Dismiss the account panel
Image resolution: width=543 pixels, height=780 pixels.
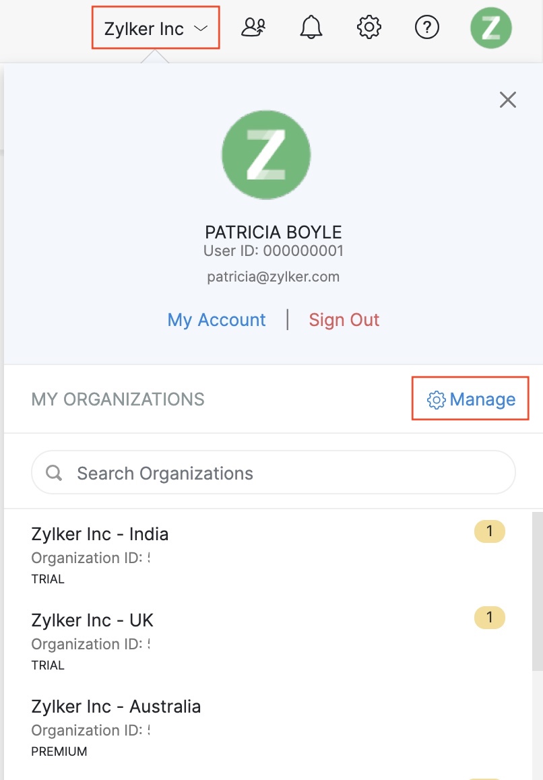point(507,99)
